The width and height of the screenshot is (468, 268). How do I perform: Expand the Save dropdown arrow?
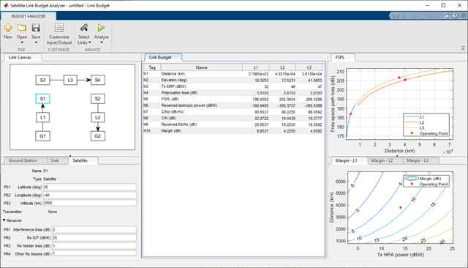click(x=36, y=42)
